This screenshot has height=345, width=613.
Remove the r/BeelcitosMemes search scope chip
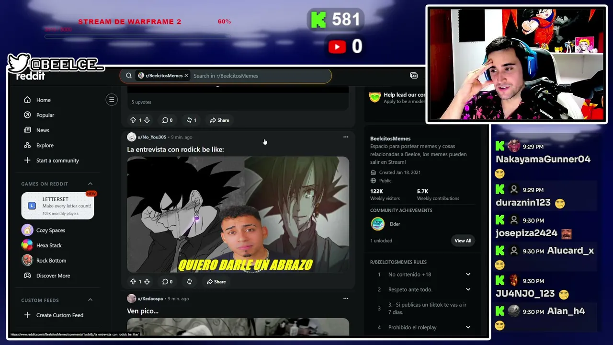point(186,76)
